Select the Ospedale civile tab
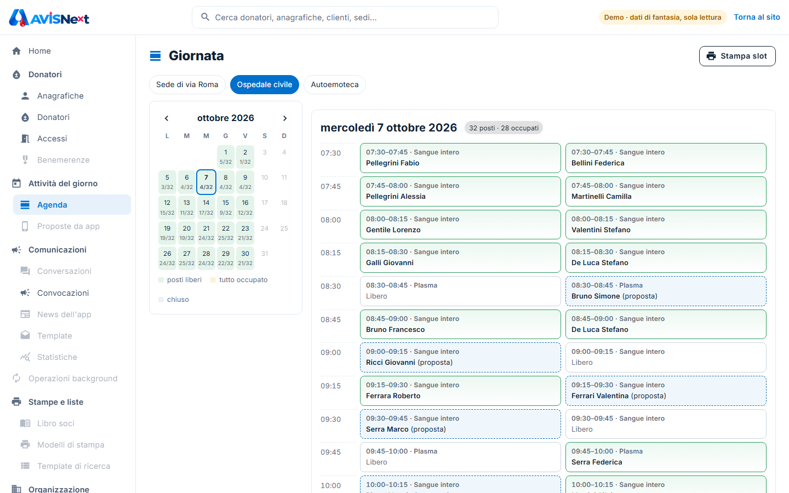 click(265, 84)
